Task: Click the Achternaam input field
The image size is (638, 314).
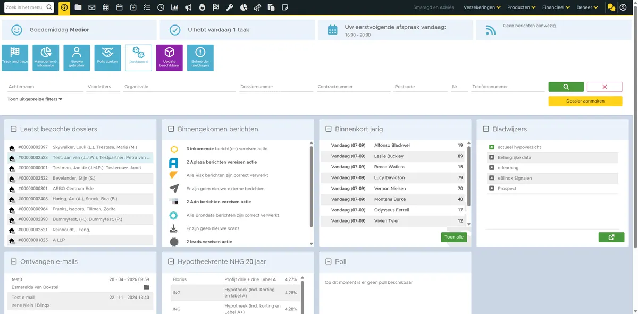Action: tap(45, 87)
